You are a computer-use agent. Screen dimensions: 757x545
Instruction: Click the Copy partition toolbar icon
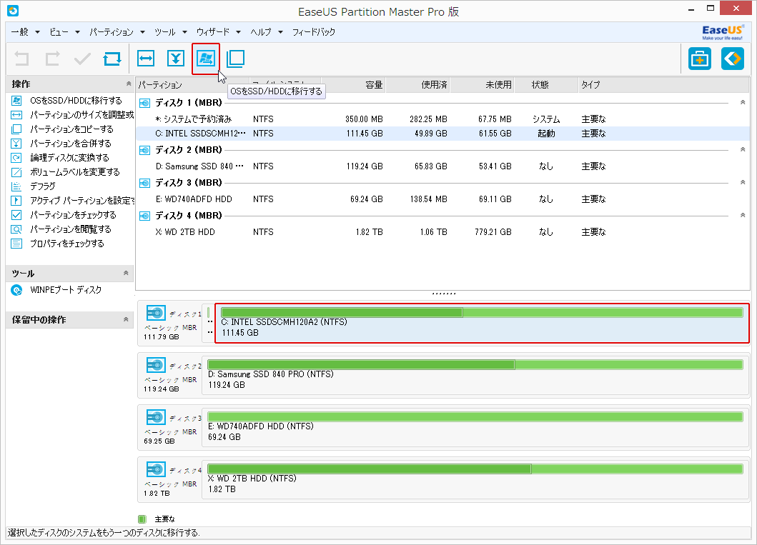236,59
